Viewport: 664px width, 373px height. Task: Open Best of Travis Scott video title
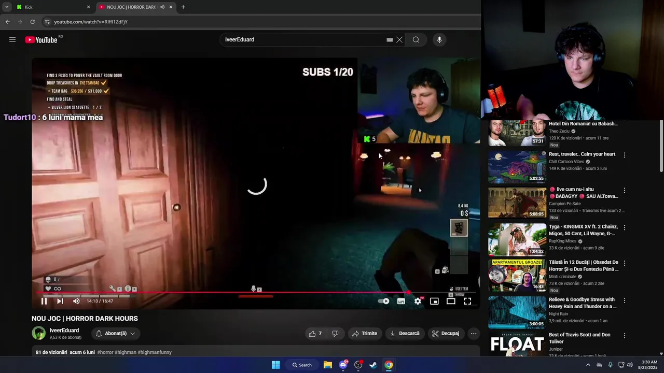579,338
